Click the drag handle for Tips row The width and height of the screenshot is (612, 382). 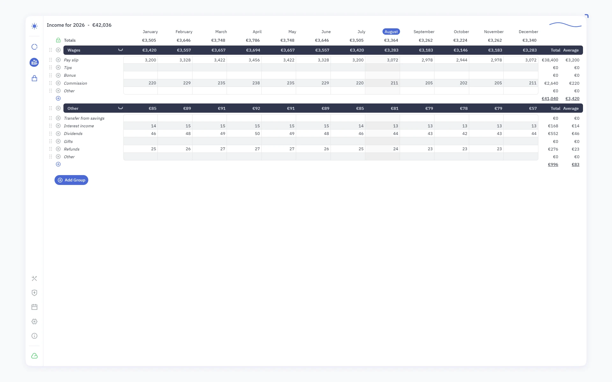tap(51, 67)
